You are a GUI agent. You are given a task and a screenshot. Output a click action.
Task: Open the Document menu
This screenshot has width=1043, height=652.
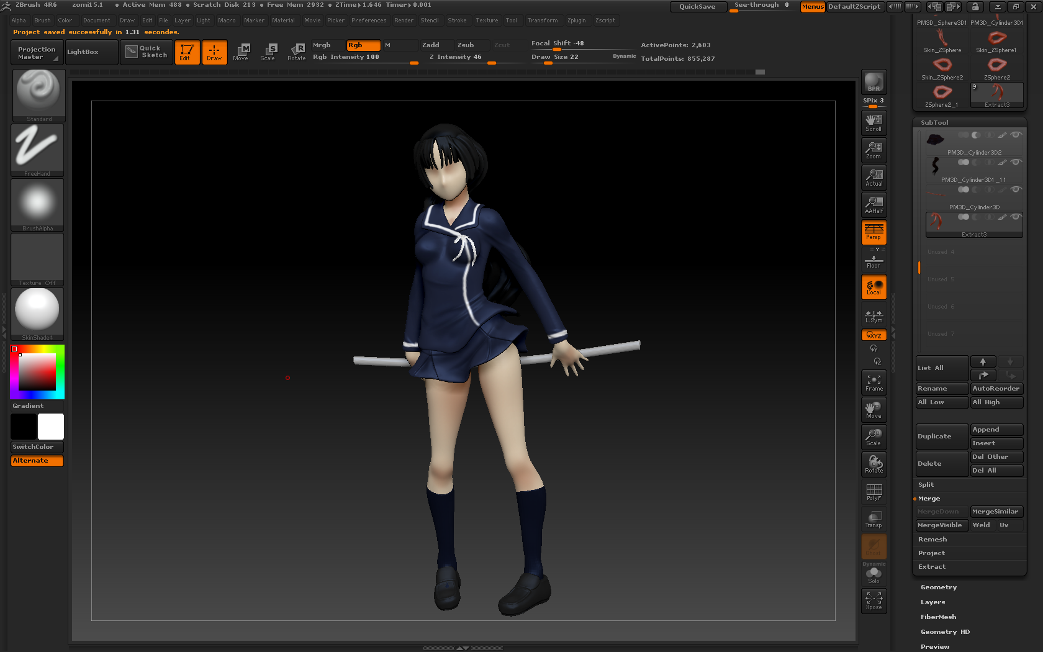click(x=97, y=20)
